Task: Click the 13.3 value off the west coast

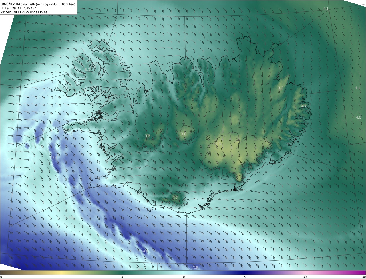Action: coord(54,158)
